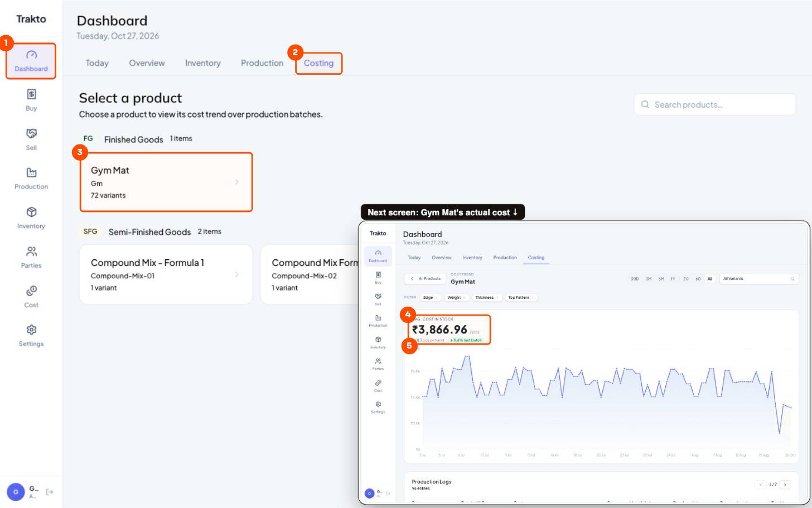
Task: Click the magnifier icon in the Search products box
Action: point(645,104)
